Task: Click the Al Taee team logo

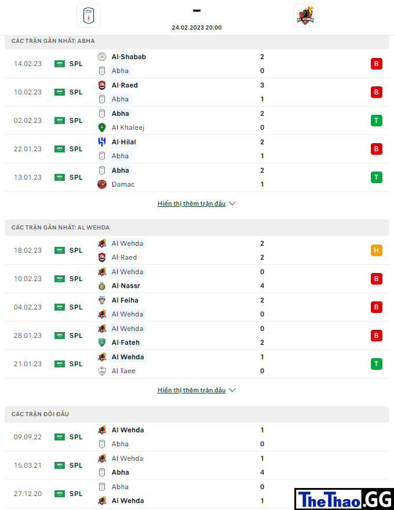Action: click(x=102, y=371)
